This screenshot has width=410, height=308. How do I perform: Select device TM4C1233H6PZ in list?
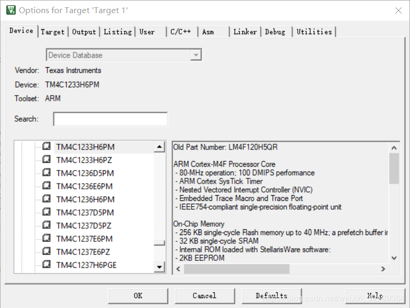tap(84, 160)
